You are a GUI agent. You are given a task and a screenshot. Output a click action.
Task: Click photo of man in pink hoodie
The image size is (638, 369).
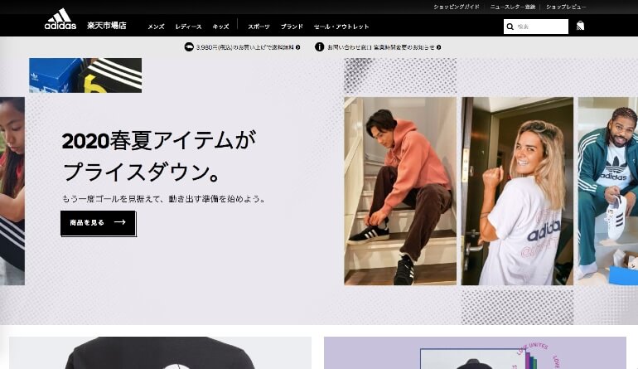coord(400,191)
